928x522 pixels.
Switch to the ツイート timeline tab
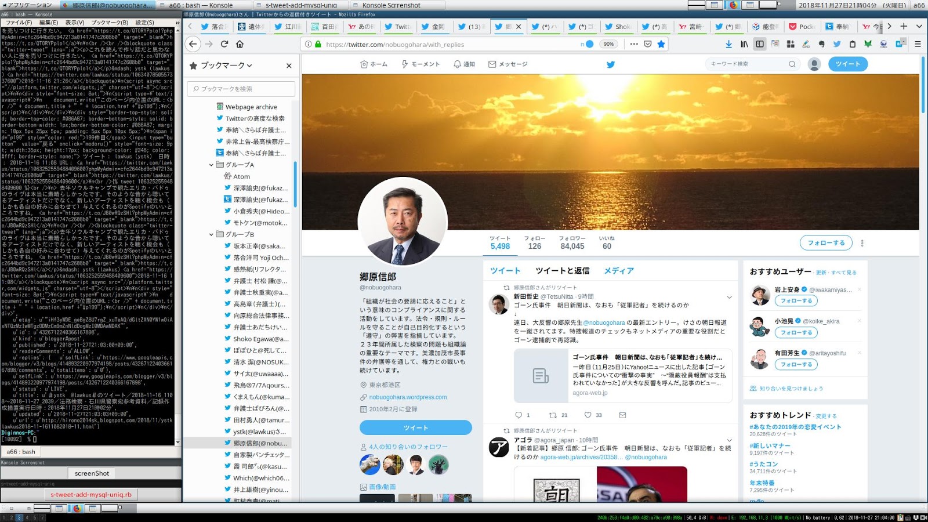click(x=505, y=270)
